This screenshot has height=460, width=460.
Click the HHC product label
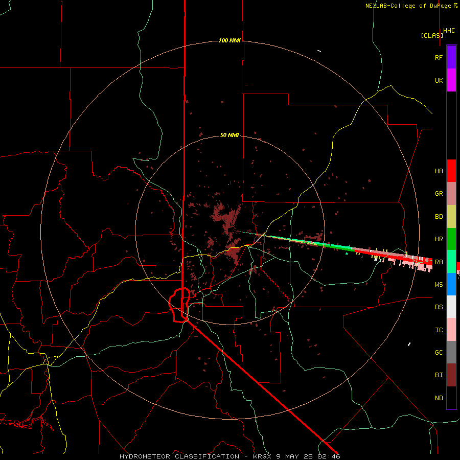(x=449, y=31)
